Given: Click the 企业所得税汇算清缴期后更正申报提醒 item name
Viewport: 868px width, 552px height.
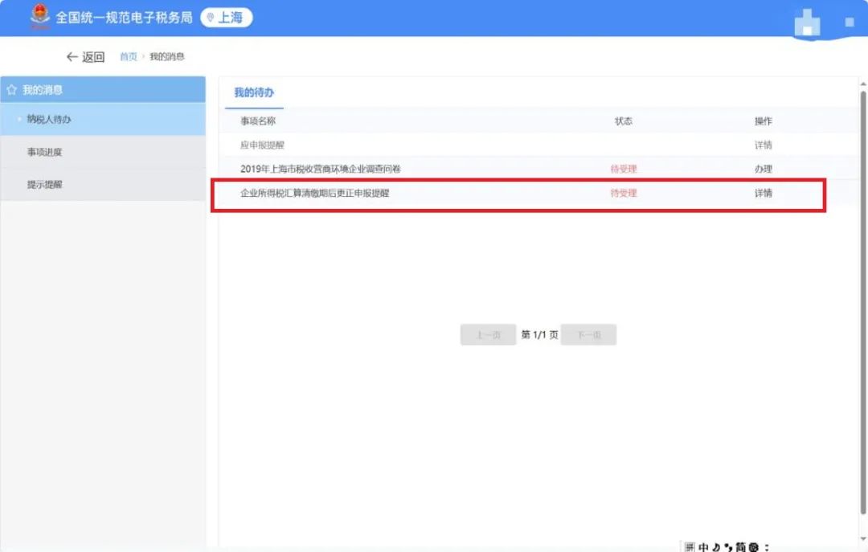Looking at the screenshot, I should pos(314,194).
